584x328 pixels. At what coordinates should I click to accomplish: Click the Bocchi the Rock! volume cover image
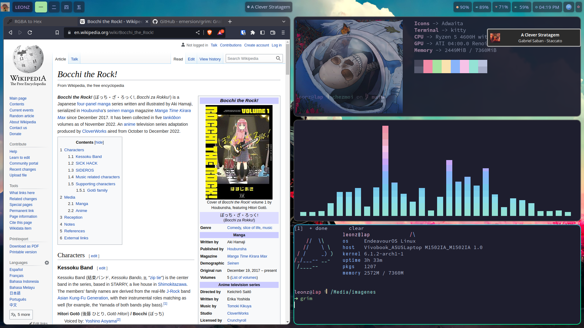pyautogui.click(x=239, y=152)
